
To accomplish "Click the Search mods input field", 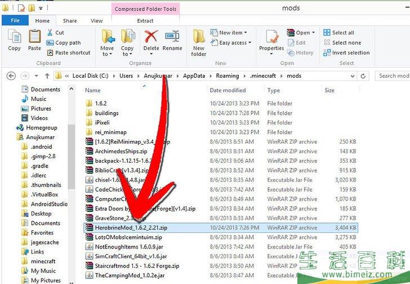I will tap(392, 76).
